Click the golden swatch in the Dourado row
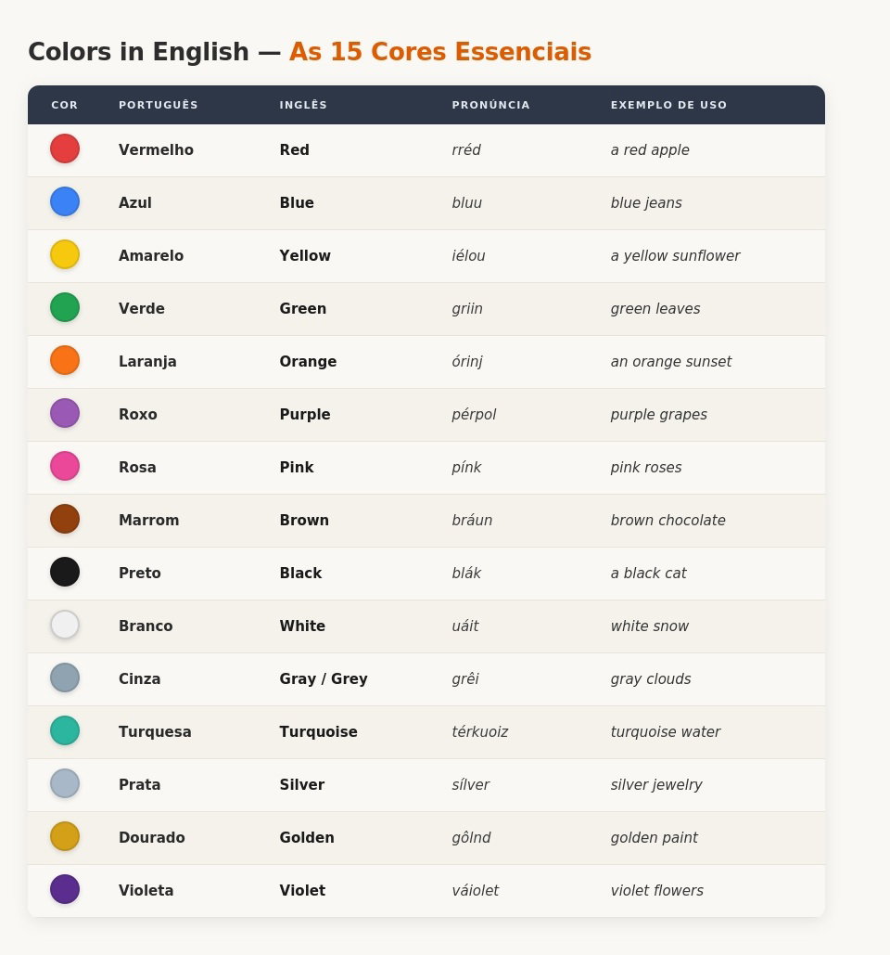 [x=65, y=836]
